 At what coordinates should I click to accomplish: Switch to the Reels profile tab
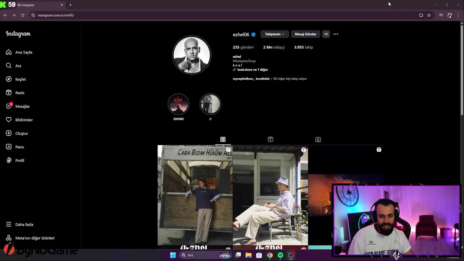point(270,139)
